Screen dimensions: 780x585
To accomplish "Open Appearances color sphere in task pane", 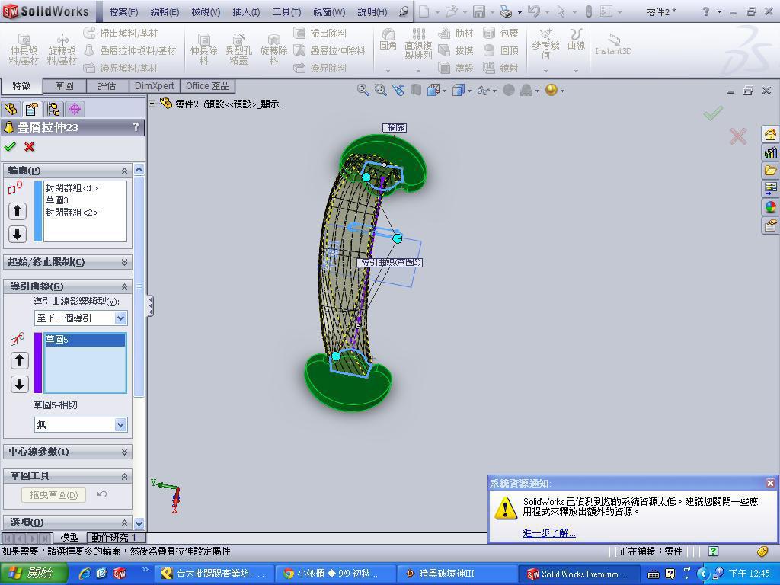I will point(770,207).
